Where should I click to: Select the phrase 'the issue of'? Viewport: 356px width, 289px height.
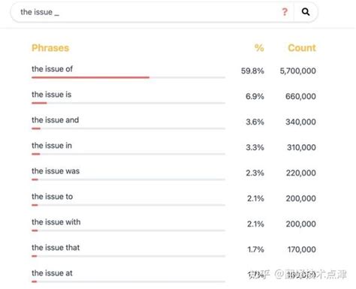(52, 69)
